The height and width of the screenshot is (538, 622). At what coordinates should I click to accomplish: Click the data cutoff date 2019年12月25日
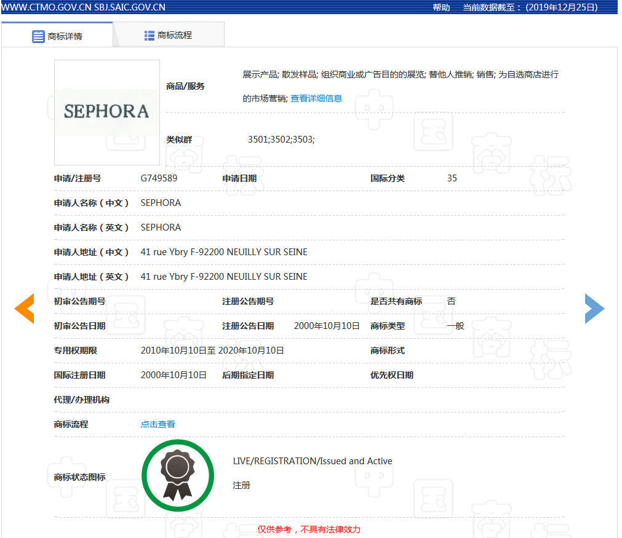pyautogui.click(x=562, y=7)
